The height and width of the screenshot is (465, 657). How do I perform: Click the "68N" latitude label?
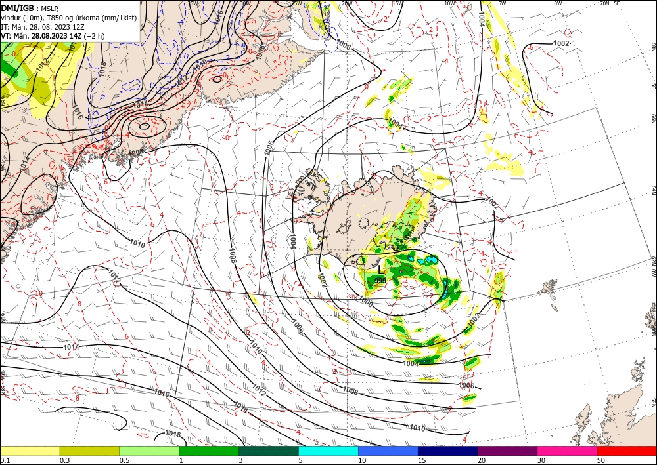[653, 47]
